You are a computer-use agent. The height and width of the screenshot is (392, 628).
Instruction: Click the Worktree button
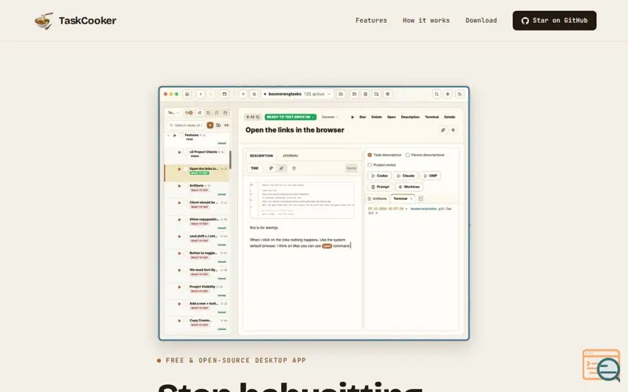(409, 187)
